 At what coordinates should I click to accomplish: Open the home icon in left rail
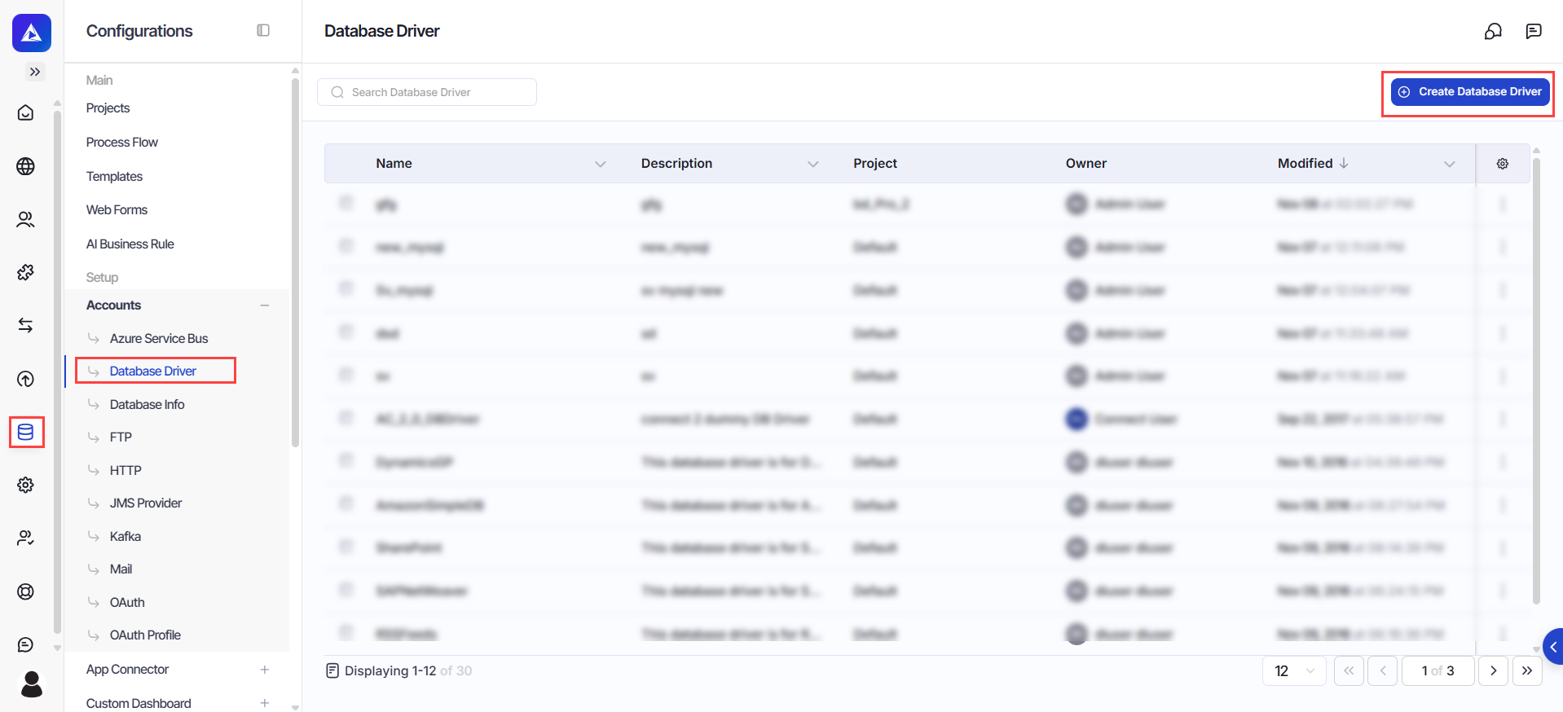click(25, 112)
